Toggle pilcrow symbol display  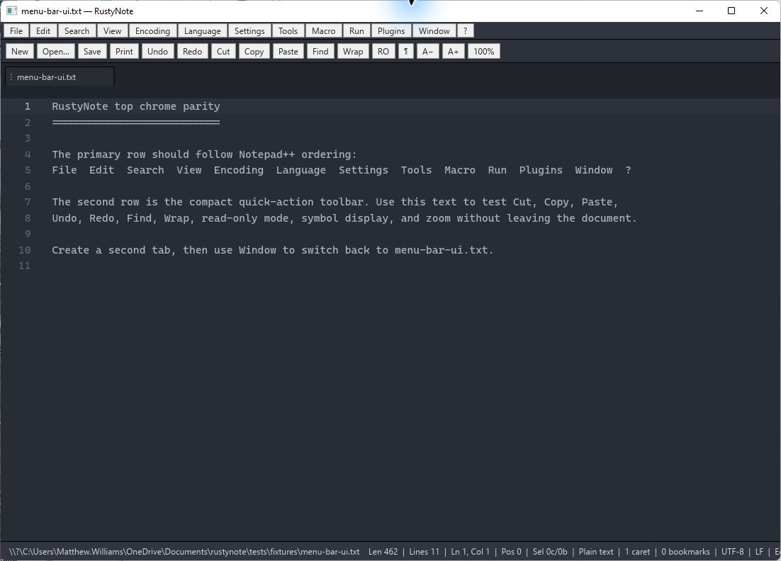(x=406, y=51)
